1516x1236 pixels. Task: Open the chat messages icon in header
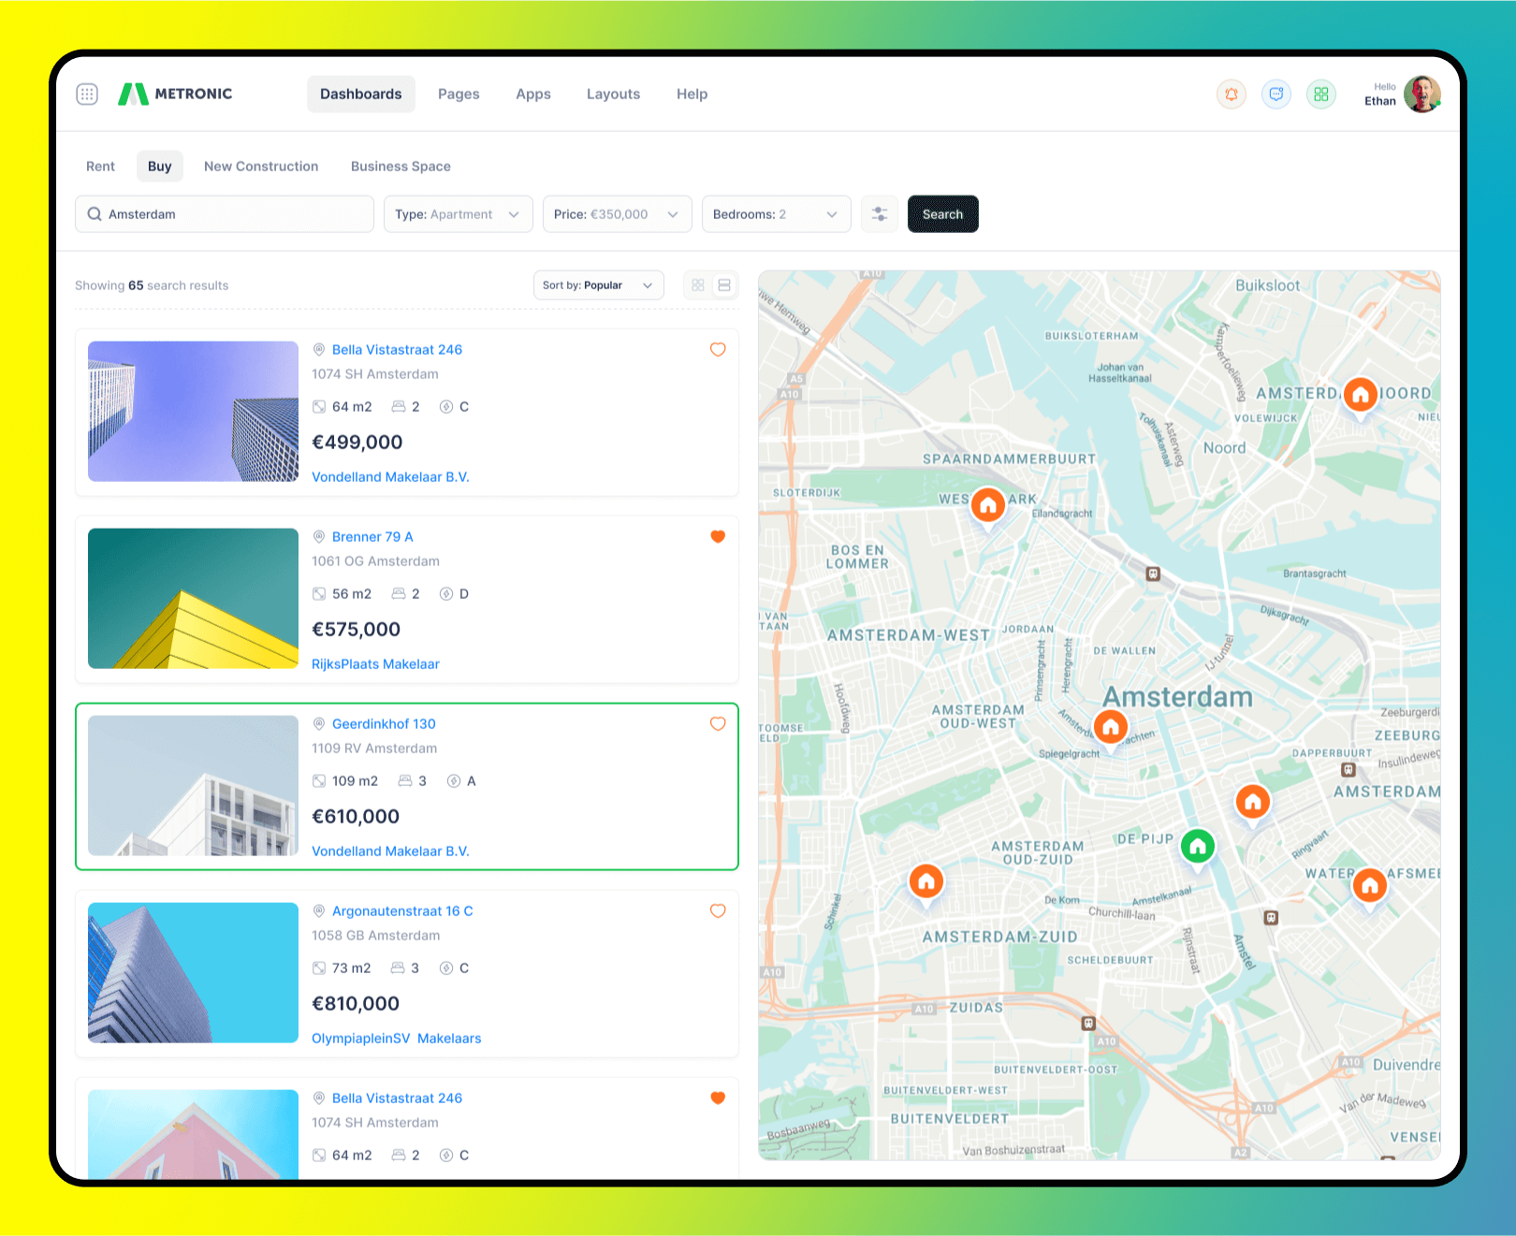click(1276, 94)
